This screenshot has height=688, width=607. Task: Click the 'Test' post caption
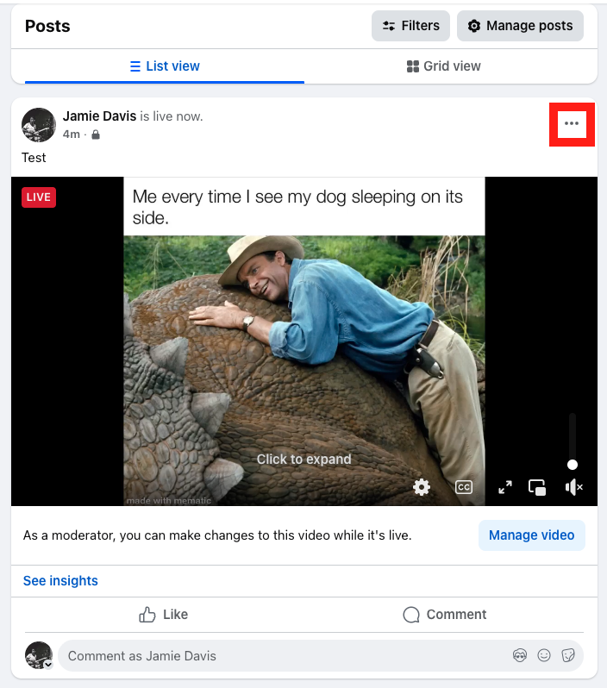coord(34,158)
